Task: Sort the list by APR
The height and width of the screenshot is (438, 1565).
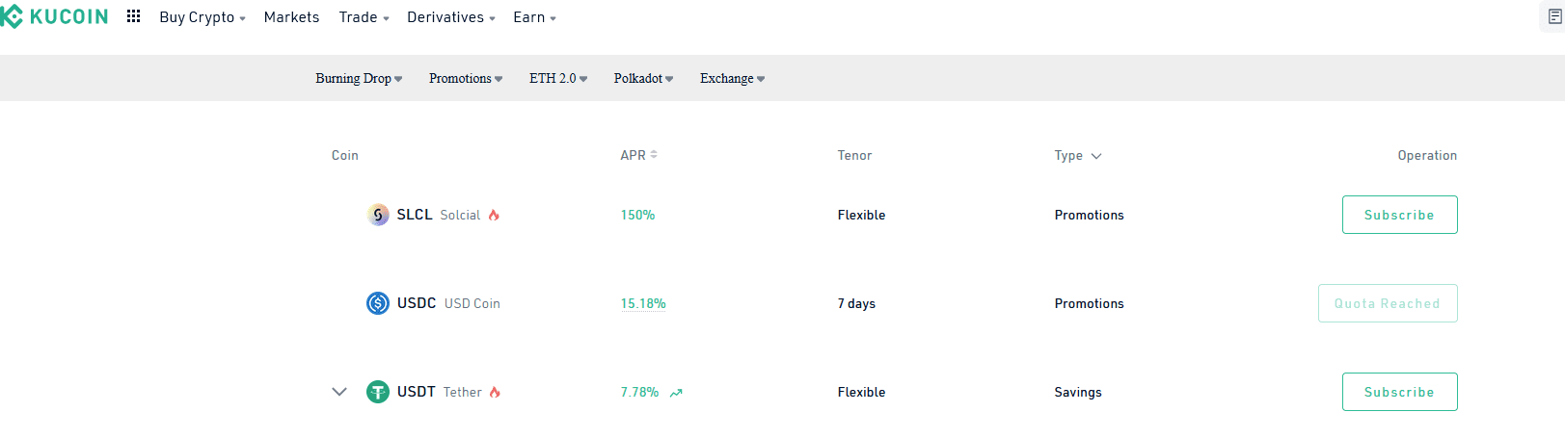Action: coord(638,155)
